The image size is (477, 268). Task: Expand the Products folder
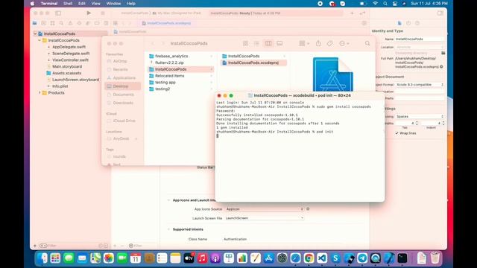40,92
